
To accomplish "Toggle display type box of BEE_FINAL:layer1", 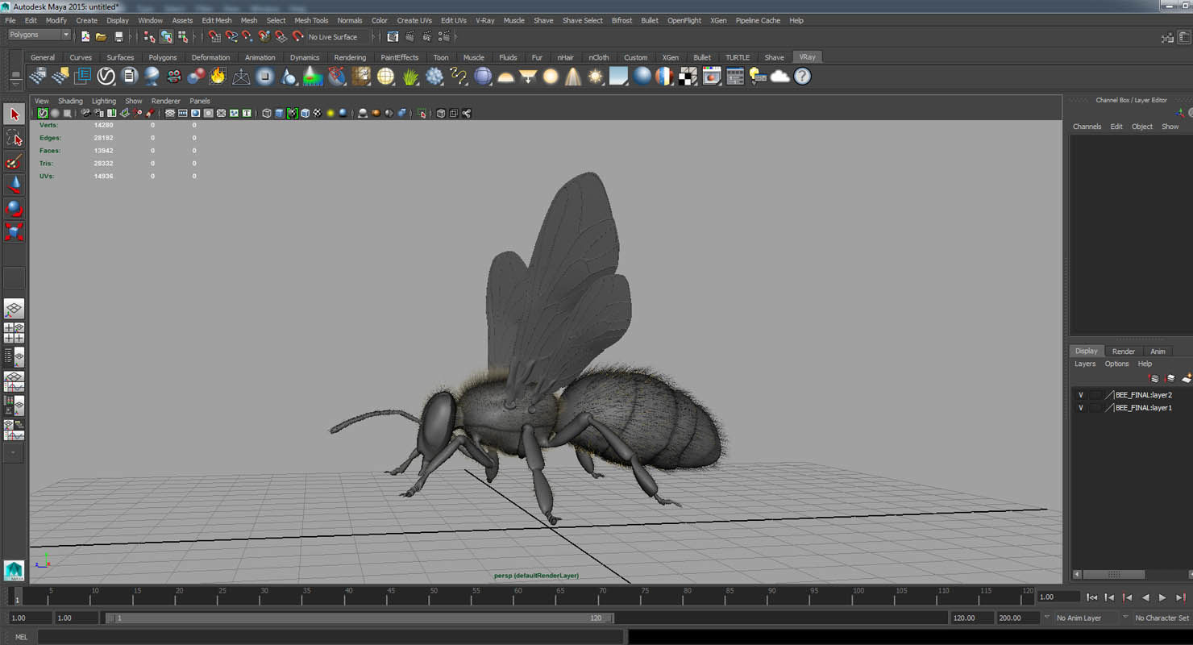I will [x=1095, y=408].
